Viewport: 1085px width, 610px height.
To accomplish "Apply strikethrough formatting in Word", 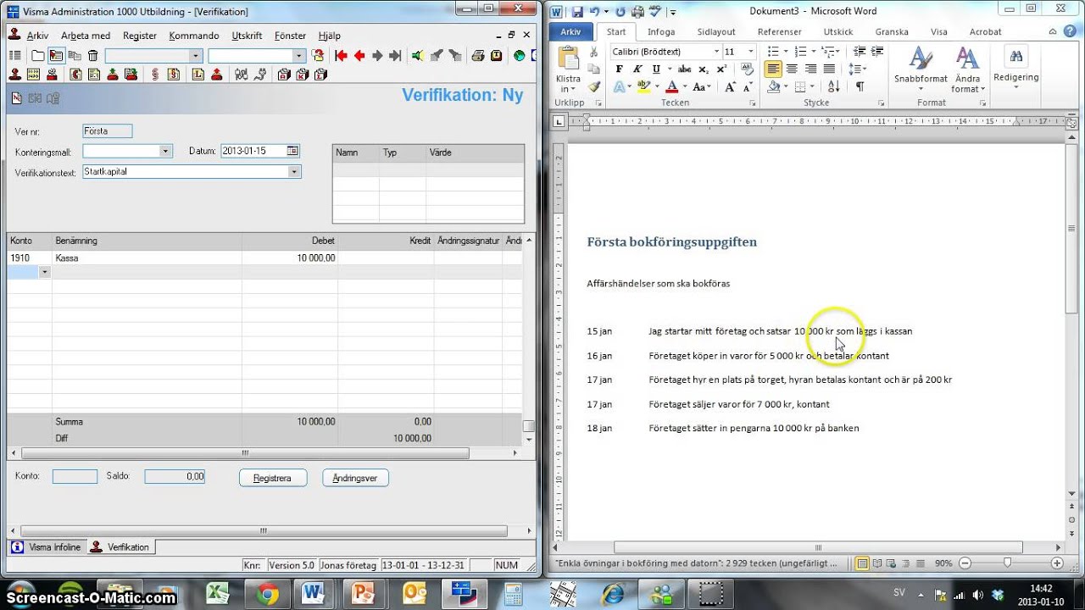I will click(684, 69).
